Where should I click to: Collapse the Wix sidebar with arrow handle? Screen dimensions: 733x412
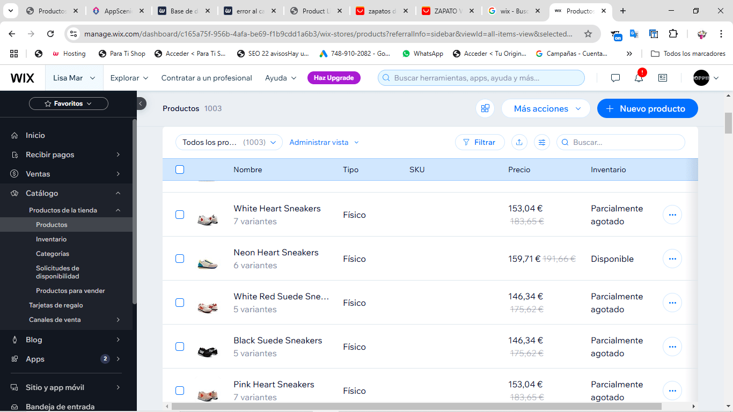[x=141, y=104]
